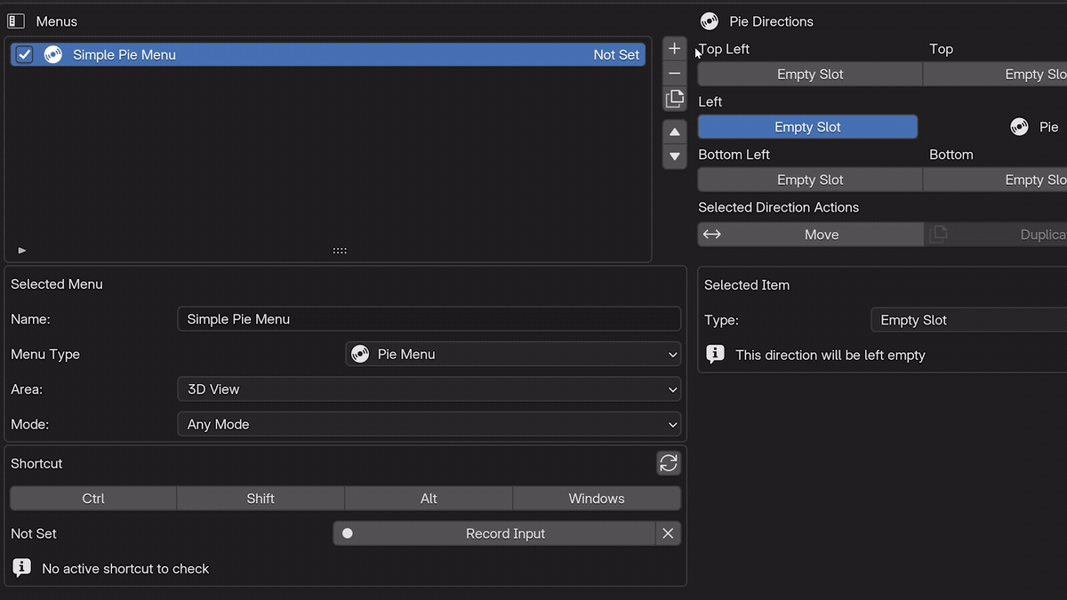Refresh the shortcut with reload icon
The image size is (1067, 600).
(669, 463)
